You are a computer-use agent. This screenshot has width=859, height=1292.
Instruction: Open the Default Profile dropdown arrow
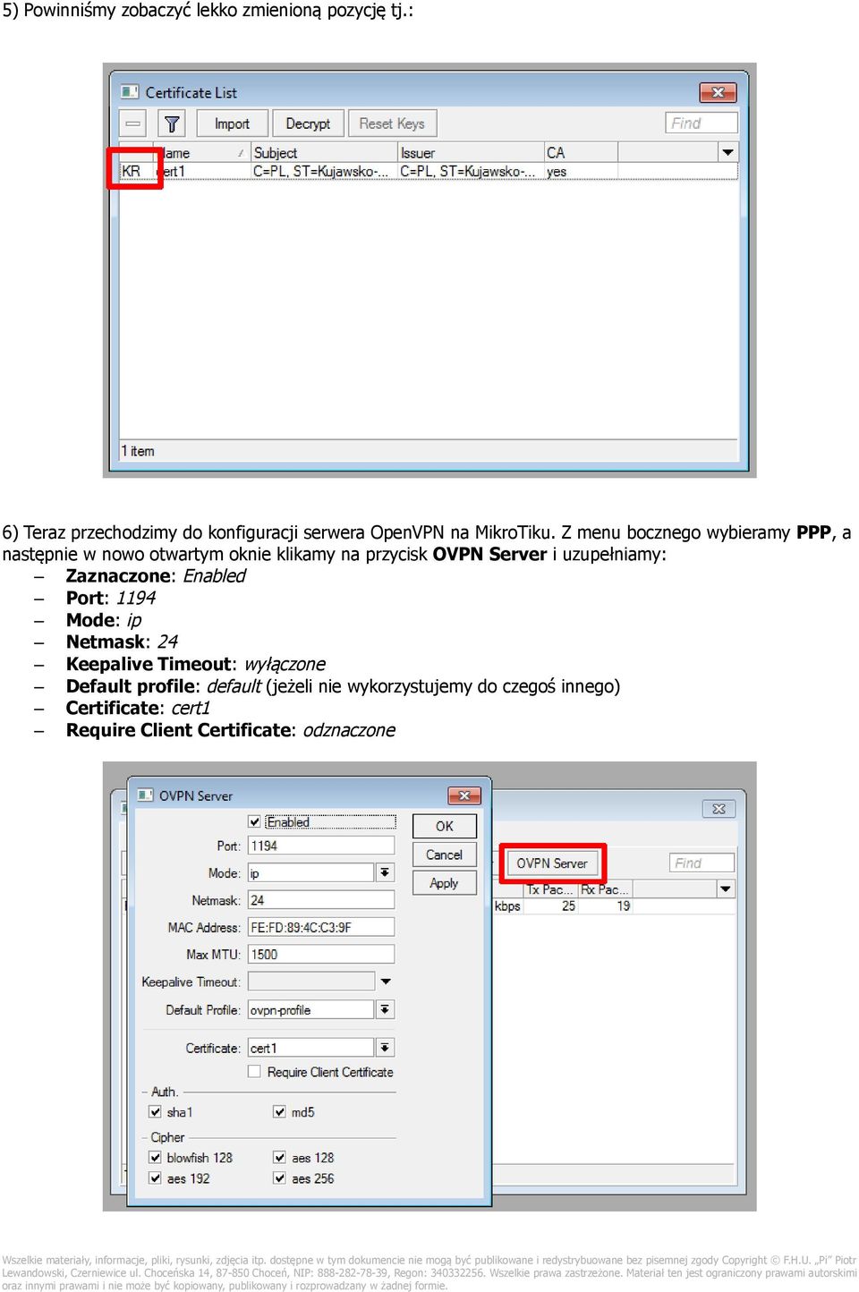(x=385, y=1009)
